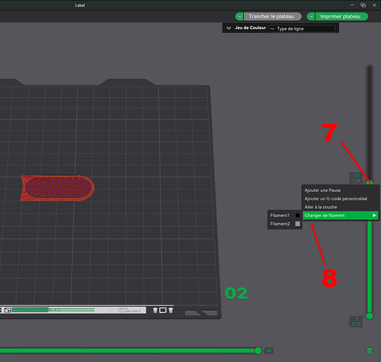Click the layers stack icon in bottom corner
The width and height of the screenshot is (381, 362).
[x=369, y=350]
